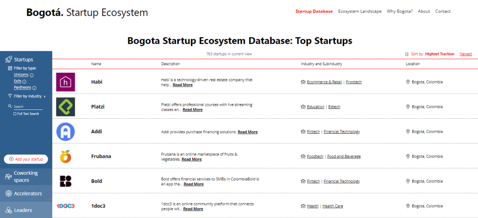Click the info icon next to Unicorns
Image resolution: width=478 pixels, height=218 pixels.
coord(32,75)
